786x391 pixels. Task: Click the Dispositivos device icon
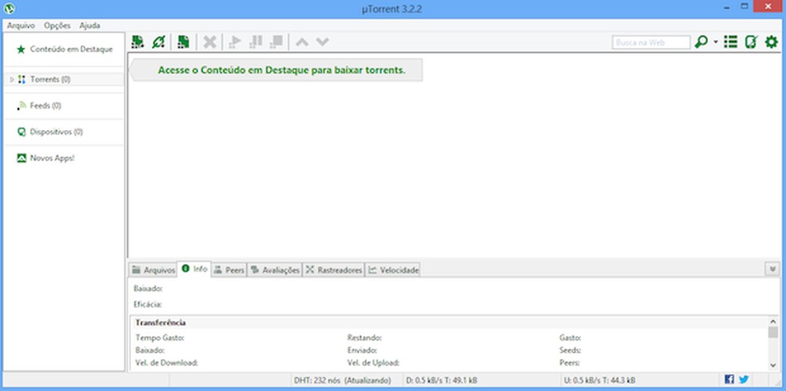(21, 132)
